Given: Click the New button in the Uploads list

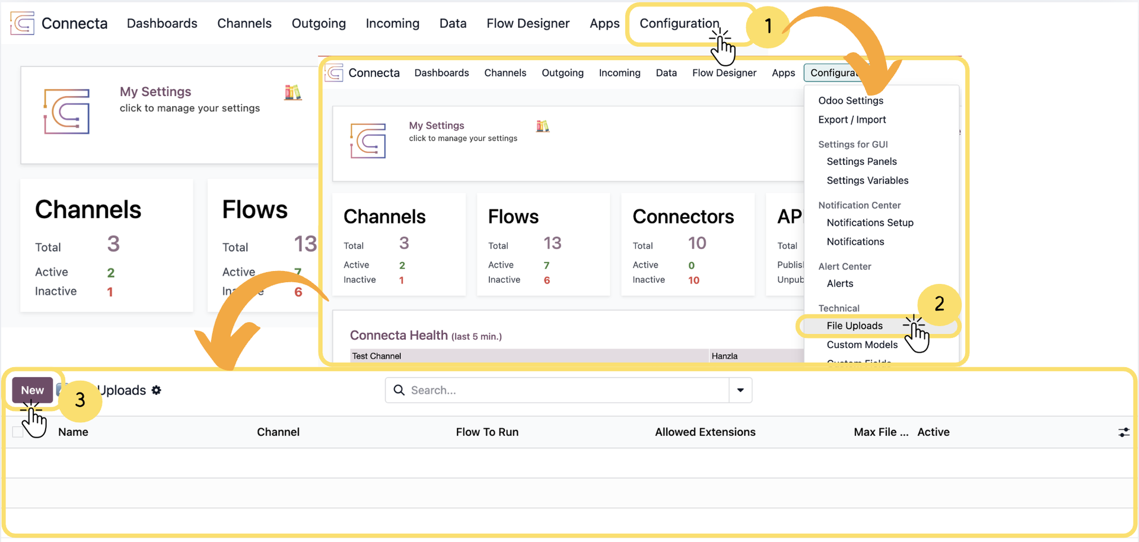Looking at the screenshot, I should (x=33, y=390).
